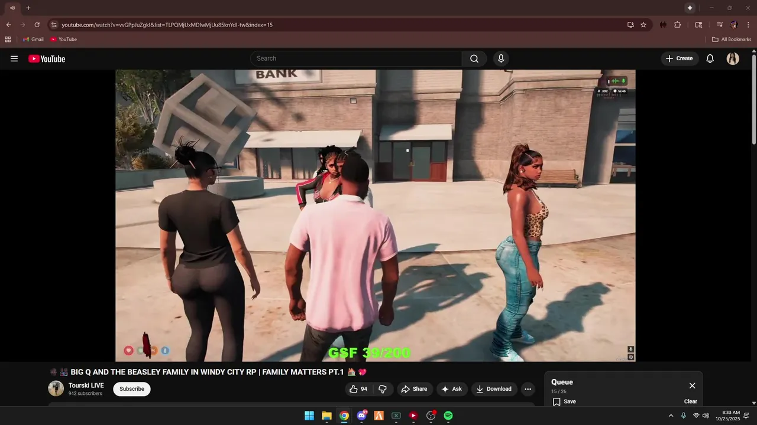Download the video

click(x=494, y=389)
